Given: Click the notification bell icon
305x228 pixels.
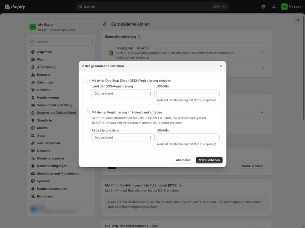Looking at the screenshot, I should (274, 6).
